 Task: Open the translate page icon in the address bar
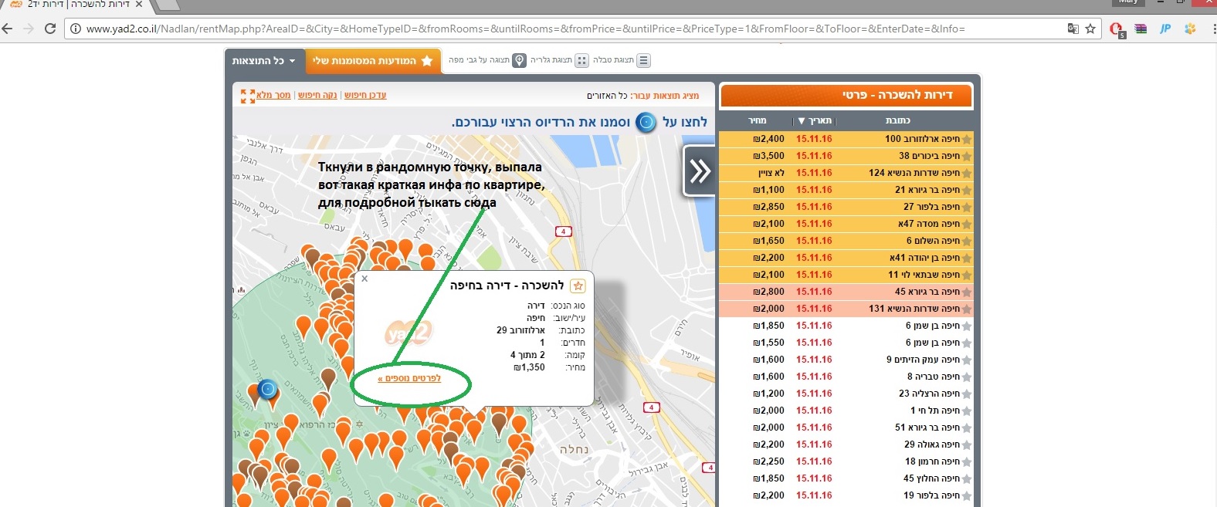click(1073, 29)
